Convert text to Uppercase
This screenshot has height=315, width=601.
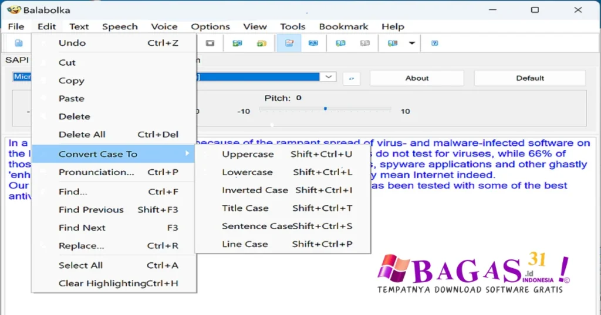click(283, 154)
